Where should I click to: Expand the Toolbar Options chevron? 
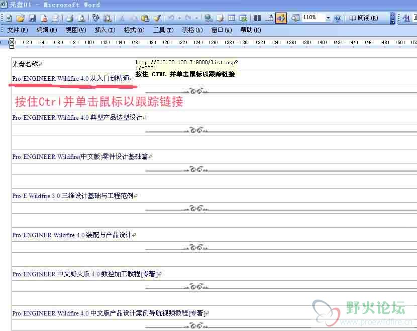[392, 18]
